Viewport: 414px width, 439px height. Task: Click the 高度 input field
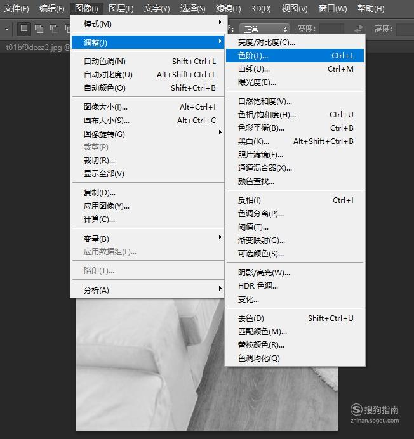[405, 29]
